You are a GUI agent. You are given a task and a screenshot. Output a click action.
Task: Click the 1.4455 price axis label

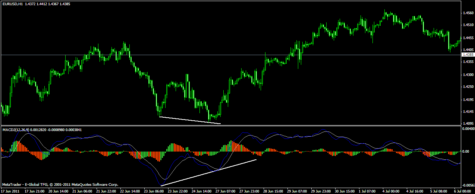(x=468, y=38)
